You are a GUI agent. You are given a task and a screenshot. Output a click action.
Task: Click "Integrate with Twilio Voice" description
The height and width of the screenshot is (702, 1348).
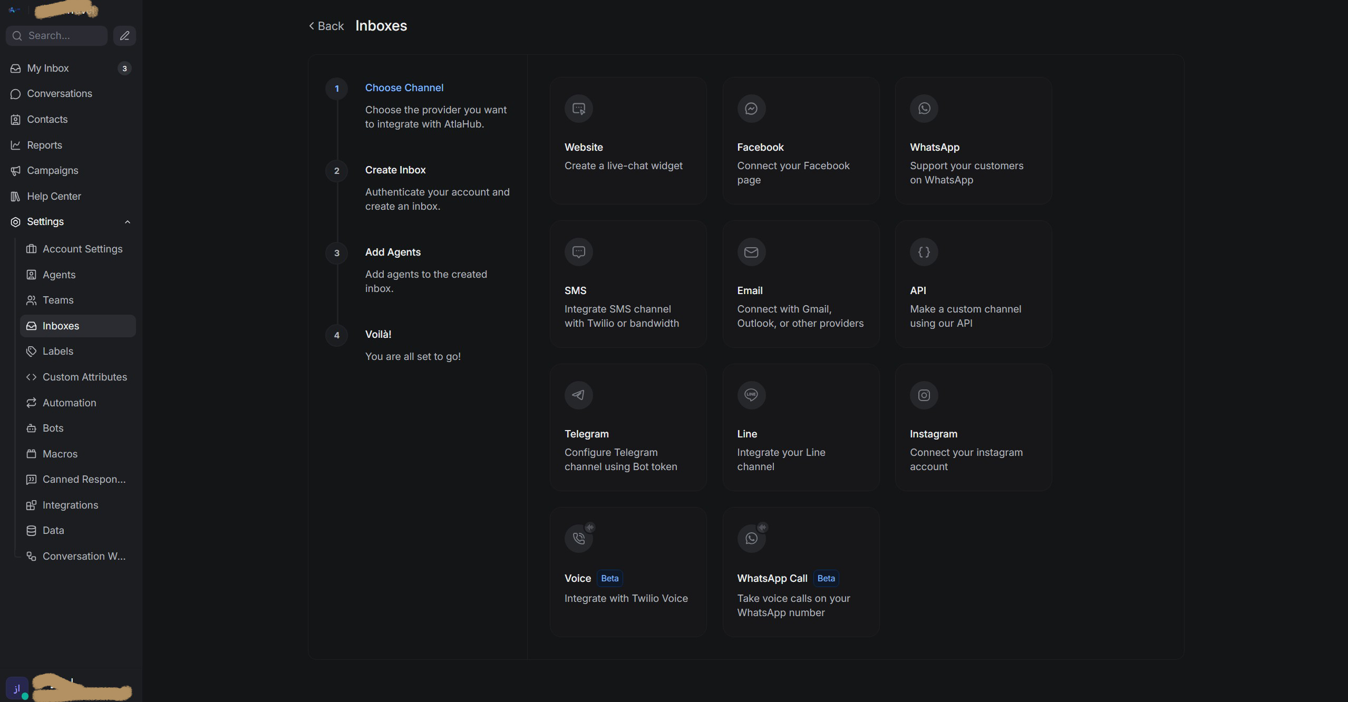tap(626, 598)
